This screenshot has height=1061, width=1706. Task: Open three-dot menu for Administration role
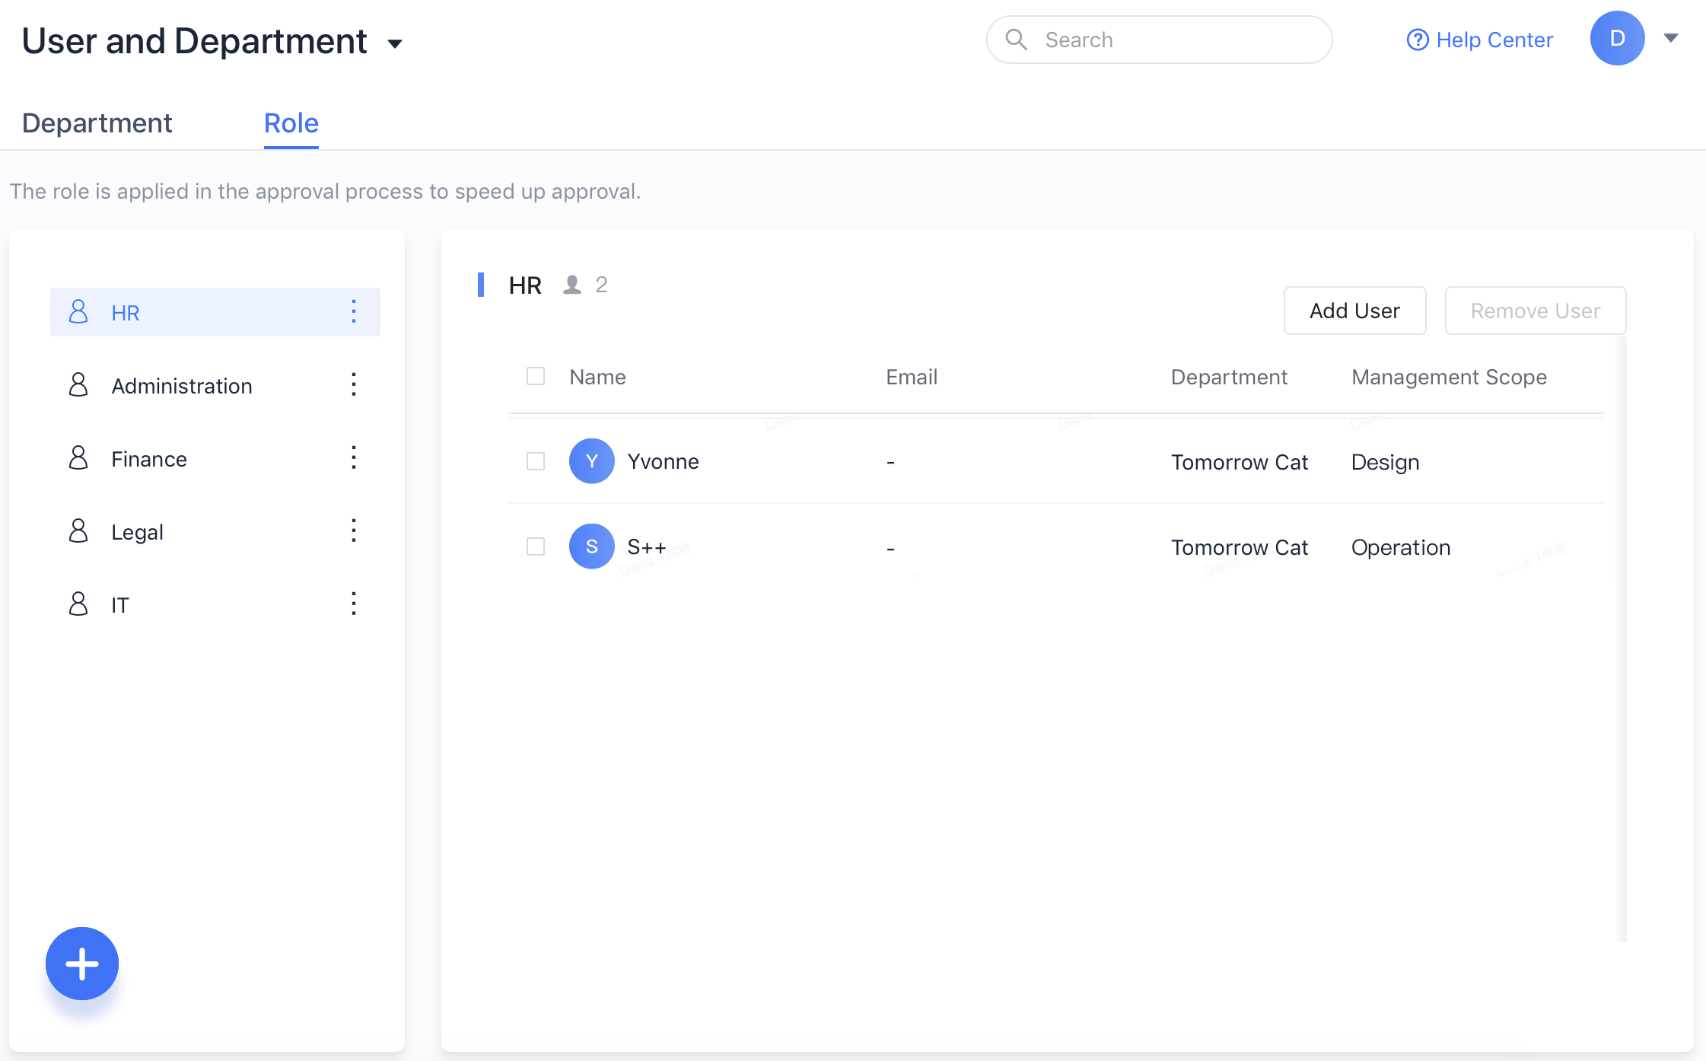(354, 384)
